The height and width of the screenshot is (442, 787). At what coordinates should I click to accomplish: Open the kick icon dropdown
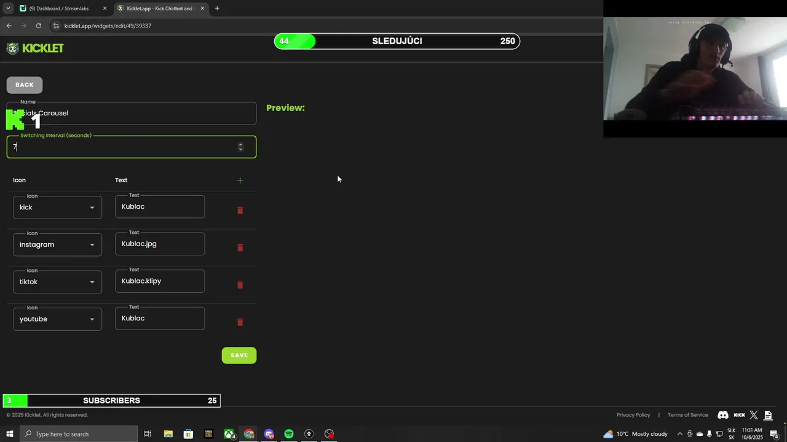[57, 207]
